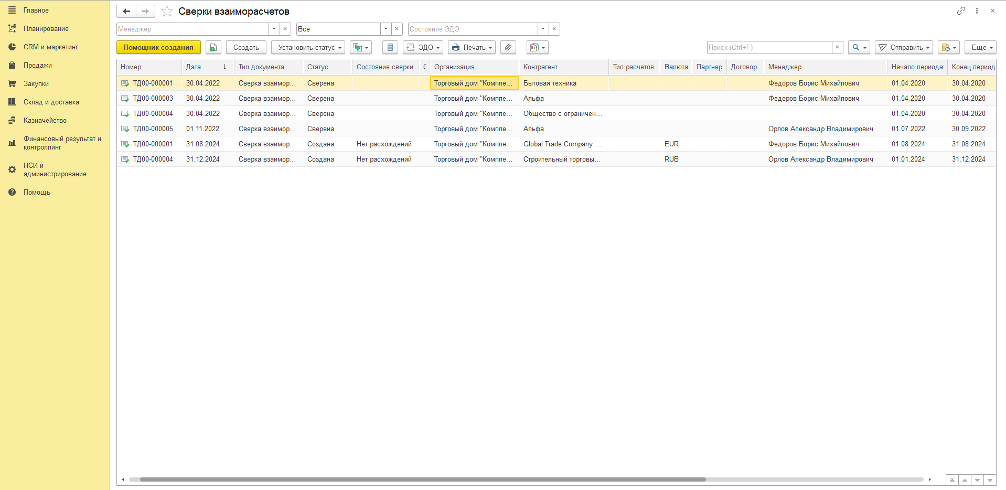Open the Отправить dropdown
The height and width of the screenshot is (490, 1006).
tap(904, 47)
